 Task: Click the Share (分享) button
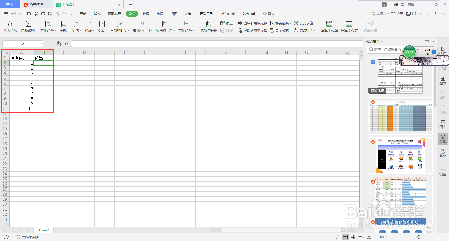[x=397, y=14]
